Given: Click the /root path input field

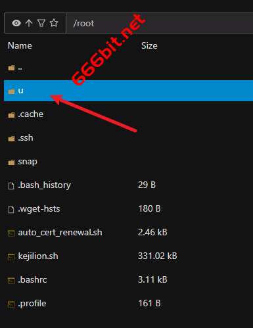Looking at the screenshot, I should coord(160,23).
